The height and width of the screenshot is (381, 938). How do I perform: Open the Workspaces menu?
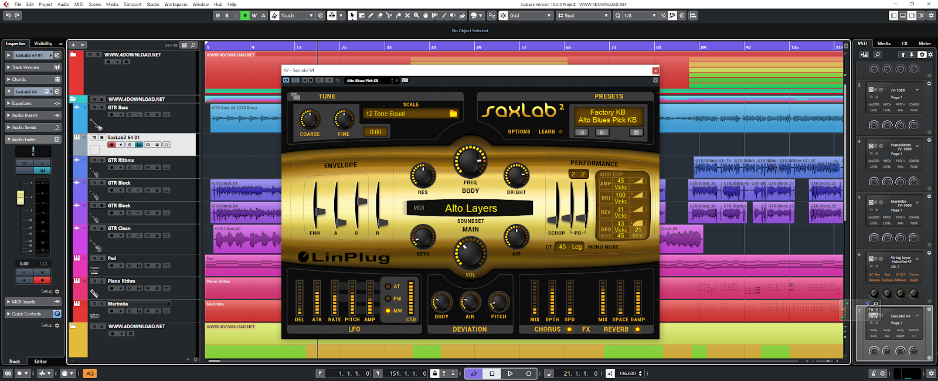pyautogui.click(x=176, y=4)
